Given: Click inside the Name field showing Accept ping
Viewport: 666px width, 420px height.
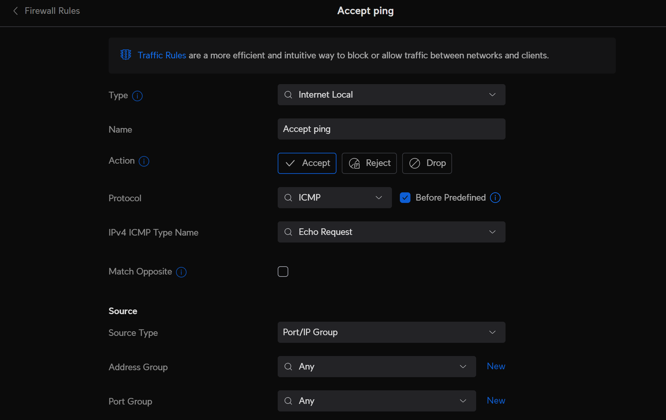Looking at the screenshot, I should tap(391, 129).
